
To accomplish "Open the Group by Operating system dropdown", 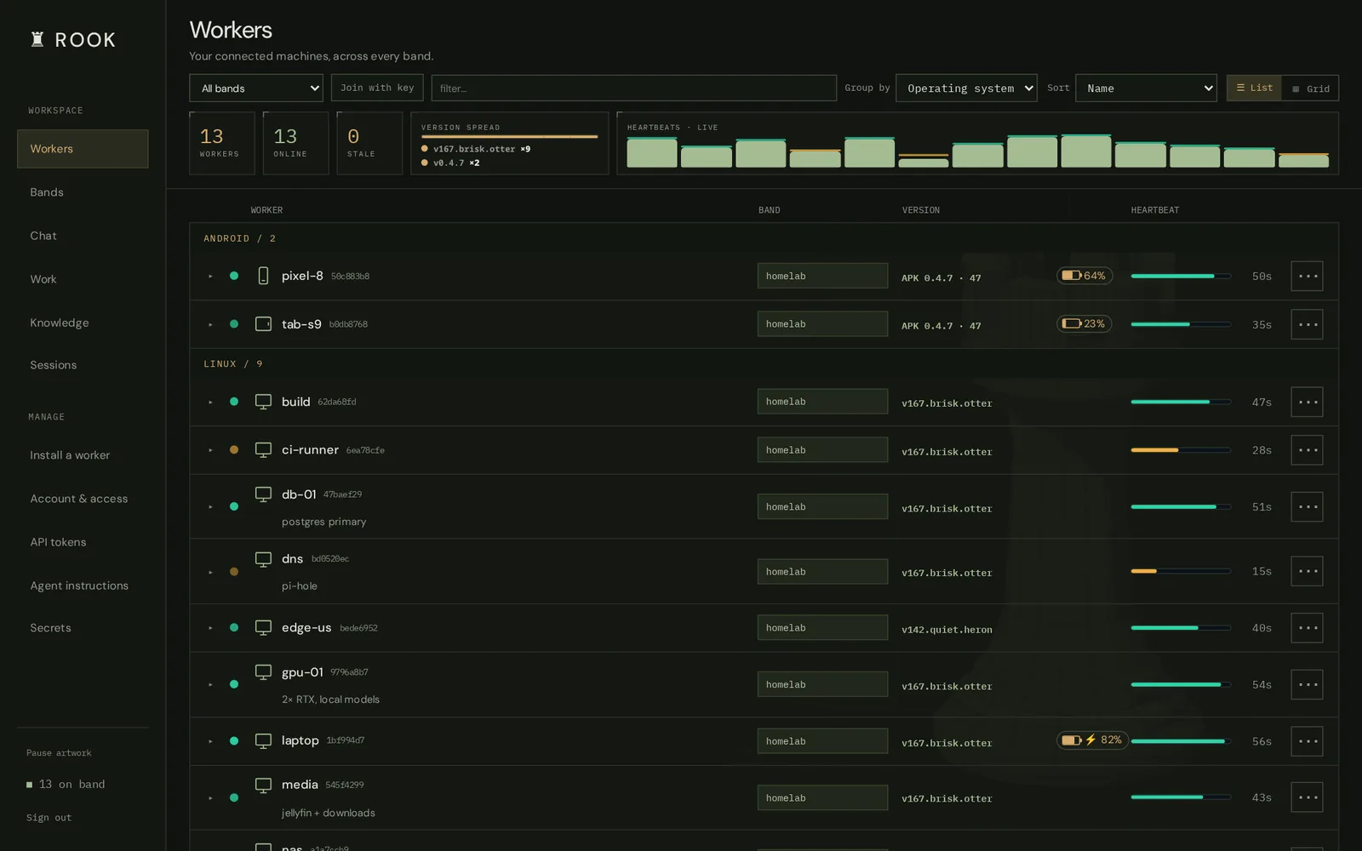I will click(x=966, y=88).
